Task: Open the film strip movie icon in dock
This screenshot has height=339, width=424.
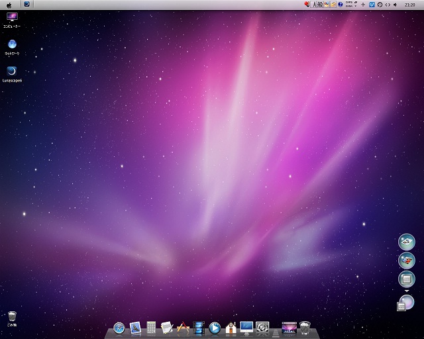Action: tap(199, 328)
